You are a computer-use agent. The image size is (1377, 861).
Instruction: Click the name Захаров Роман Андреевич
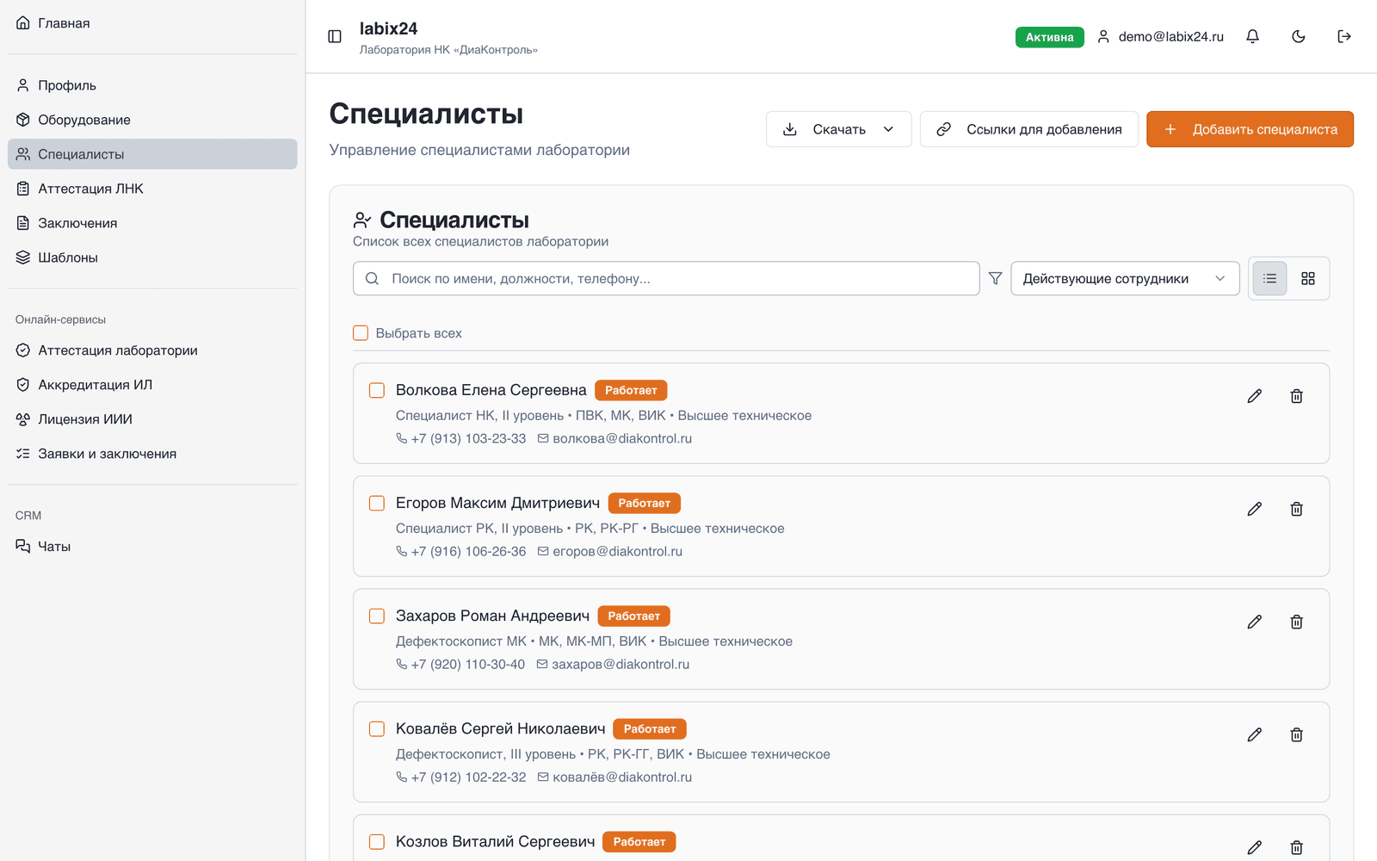492,616
